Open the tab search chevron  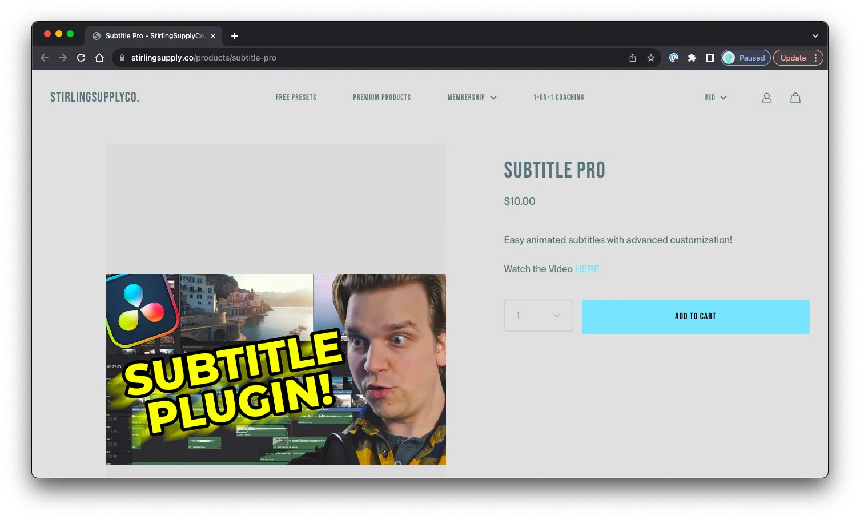point(815,35)
